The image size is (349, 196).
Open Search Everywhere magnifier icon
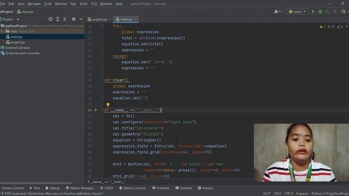coord(344,11)
